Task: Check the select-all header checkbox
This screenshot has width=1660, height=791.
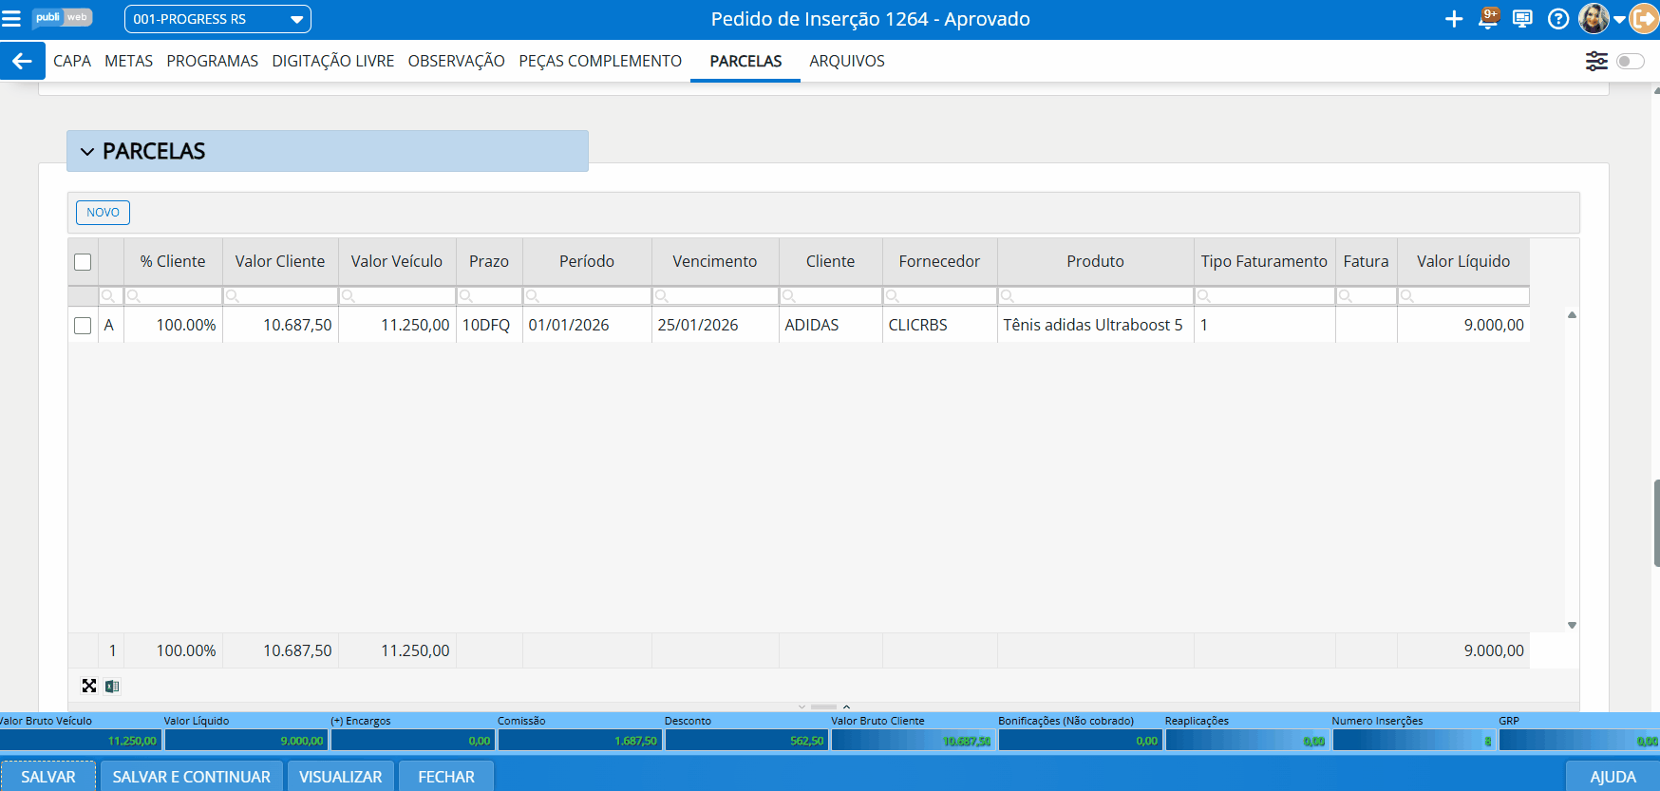Action: click(83, 262)
